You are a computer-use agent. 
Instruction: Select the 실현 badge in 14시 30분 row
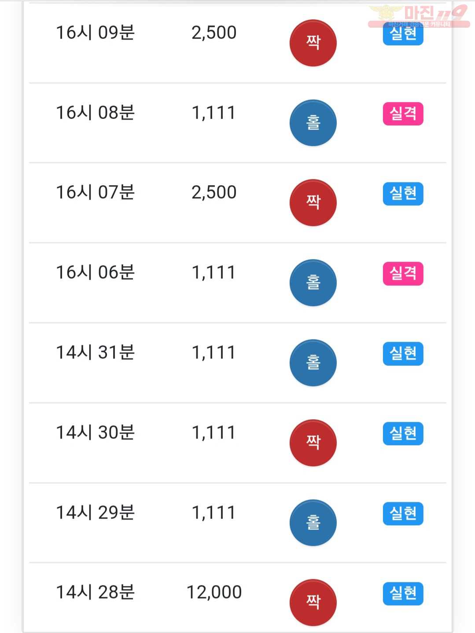[x=403, y=434]
